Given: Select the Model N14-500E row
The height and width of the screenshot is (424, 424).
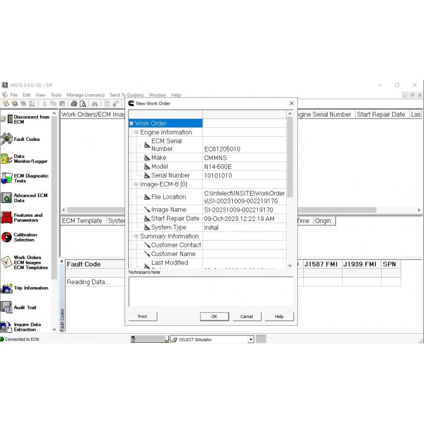Looking at the screenshot, I should click(207, 166).
